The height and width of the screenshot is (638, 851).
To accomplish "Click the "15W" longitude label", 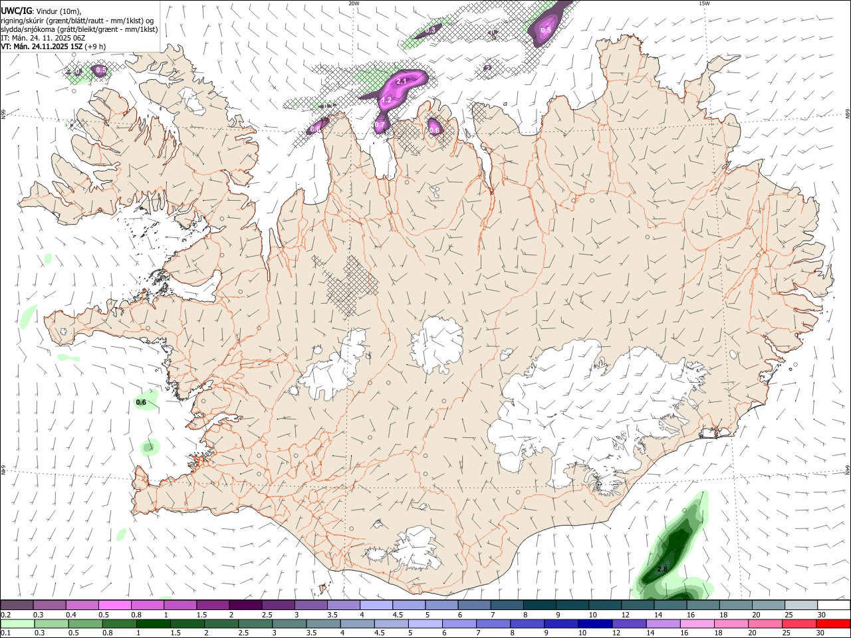I will pos(704,3).
